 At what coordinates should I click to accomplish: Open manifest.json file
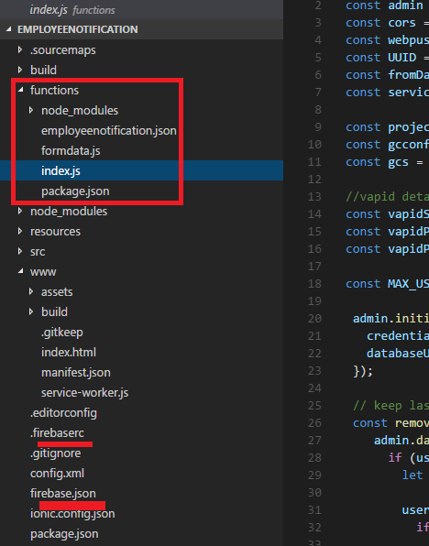76,373
